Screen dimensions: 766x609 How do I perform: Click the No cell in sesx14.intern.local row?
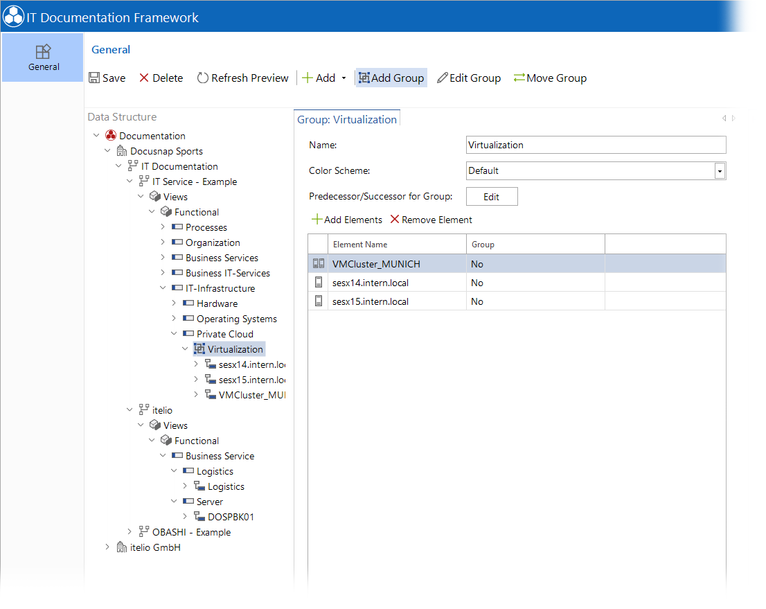(535, 283)
